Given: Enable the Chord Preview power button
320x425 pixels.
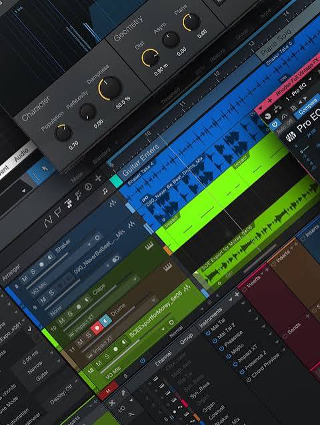Looking at the screenshot, I should (249, 380).
